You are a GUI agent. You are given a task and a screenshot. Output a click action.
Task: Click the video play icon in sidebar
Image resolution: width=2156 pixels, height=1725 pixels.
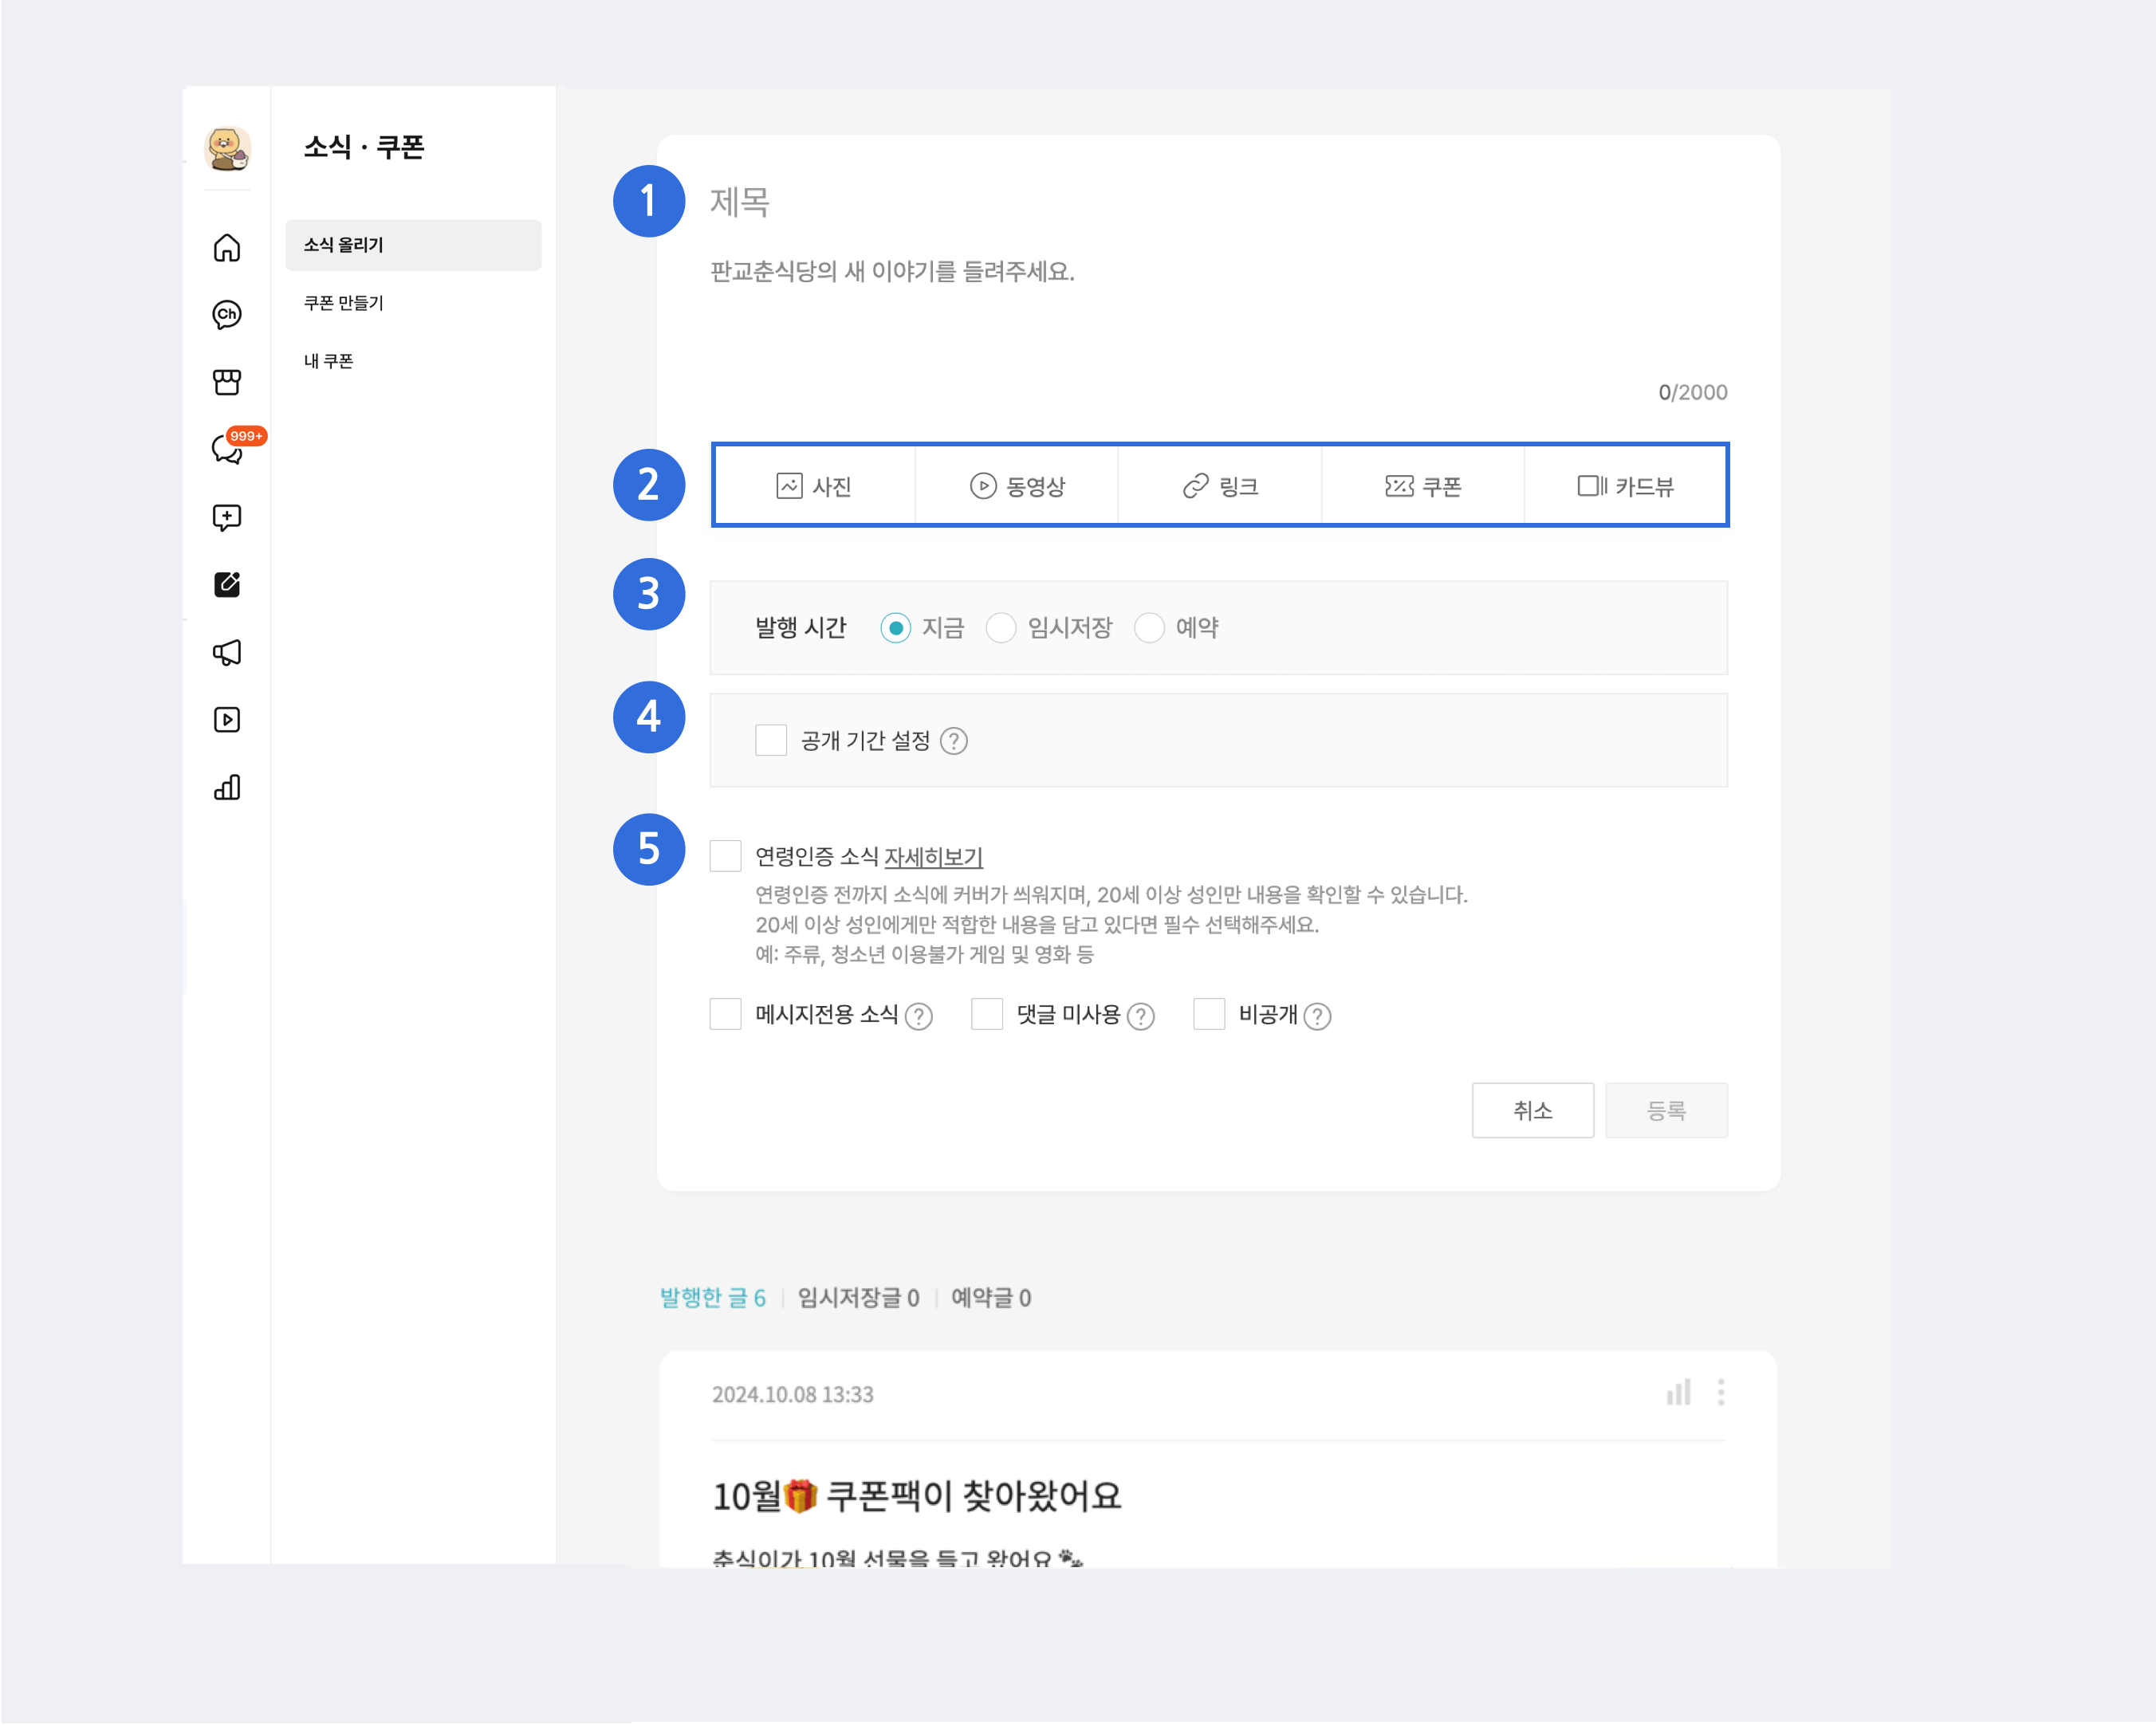(227, 720)
